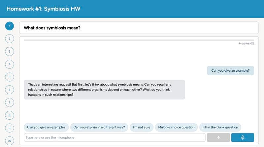Switch to question 6
264x147 pixels.
point(10,90)
